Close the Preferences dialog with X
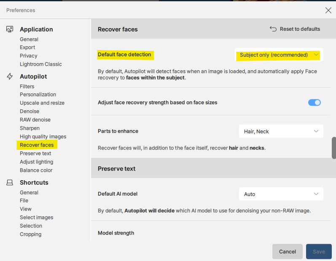The width and height of the screenshot is (336, 261). tap(328, 10)
